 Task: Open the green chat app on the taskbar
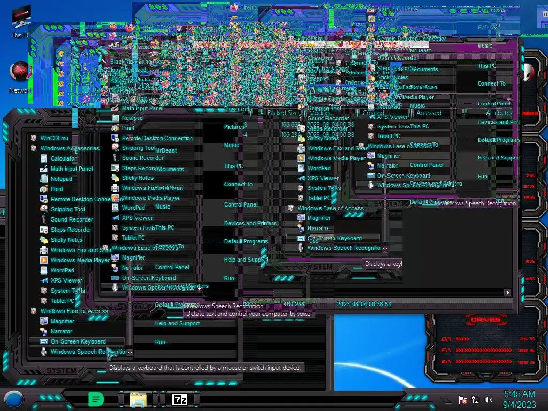(x=96, y=399)
